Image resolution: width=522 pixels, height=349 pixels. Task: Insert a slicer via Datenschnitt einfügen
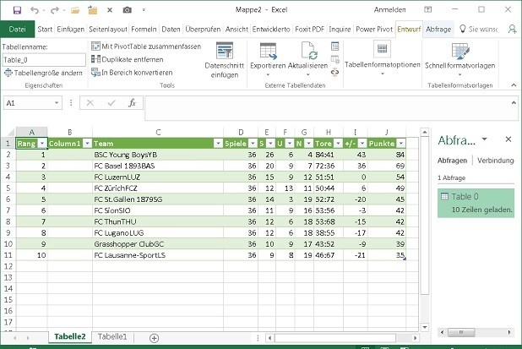tap(225, 60)
